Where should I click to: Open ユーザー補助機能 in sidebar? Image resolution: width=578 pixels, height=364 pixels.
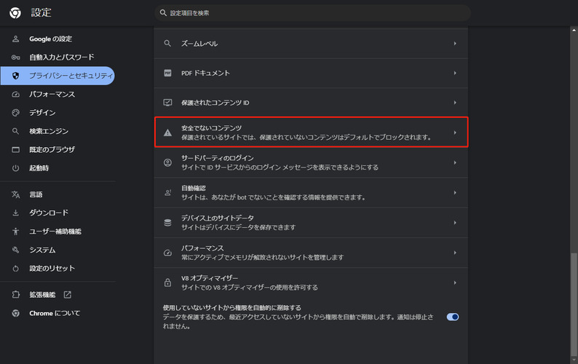pyautogui.click(x=55, y=232)
